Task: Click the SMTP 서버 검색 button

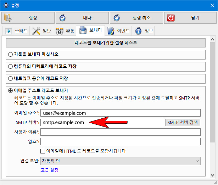Action: (183, 123)
